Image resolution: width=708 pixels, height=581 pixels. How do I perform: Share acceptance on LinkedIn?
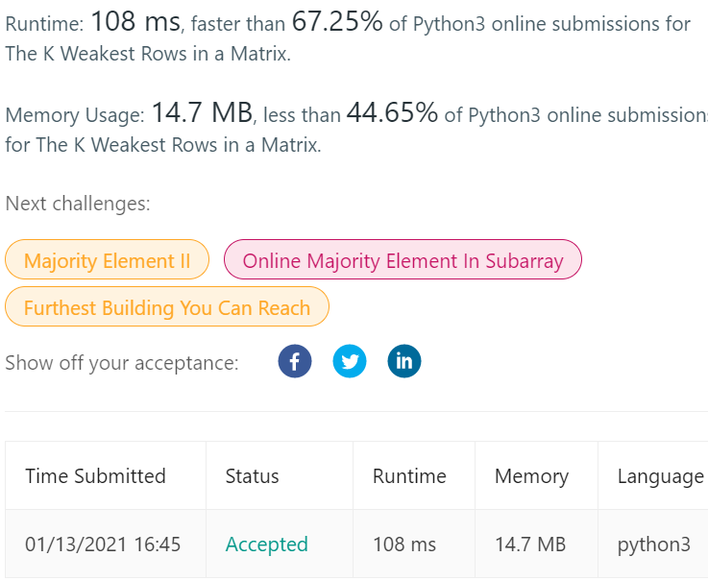[404, 362]
